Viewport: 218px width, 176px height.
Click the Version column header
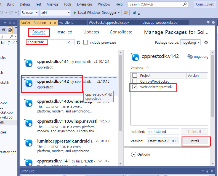tap(195, 75)
